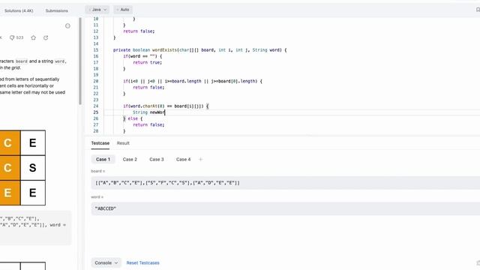This screenshot has width=480, height=270.
Task: Select Case 2 testcase
Action: [130, 159]
